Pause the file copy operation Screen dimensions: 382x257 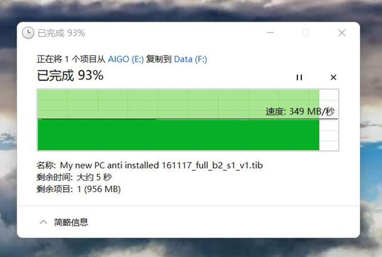pyautogui.click(x=299, y=77)
